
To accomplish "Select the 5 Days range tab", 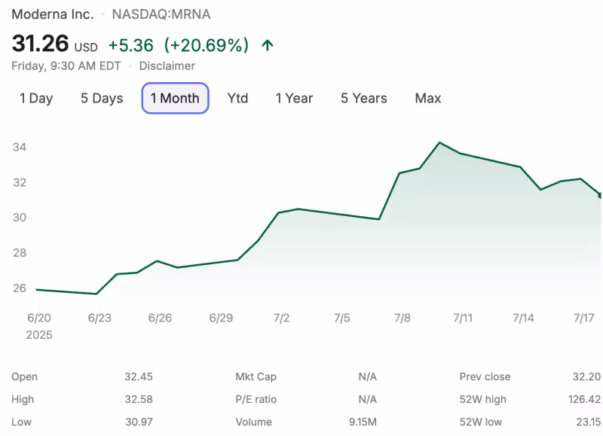I will pyautogui.click(x=102, y=98).
